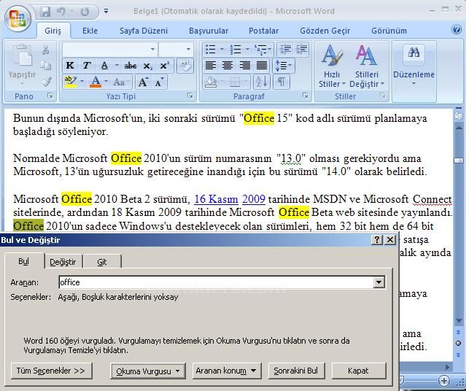Toggle italic (T) formatting
466x391 pixels.
pos(87,66)
